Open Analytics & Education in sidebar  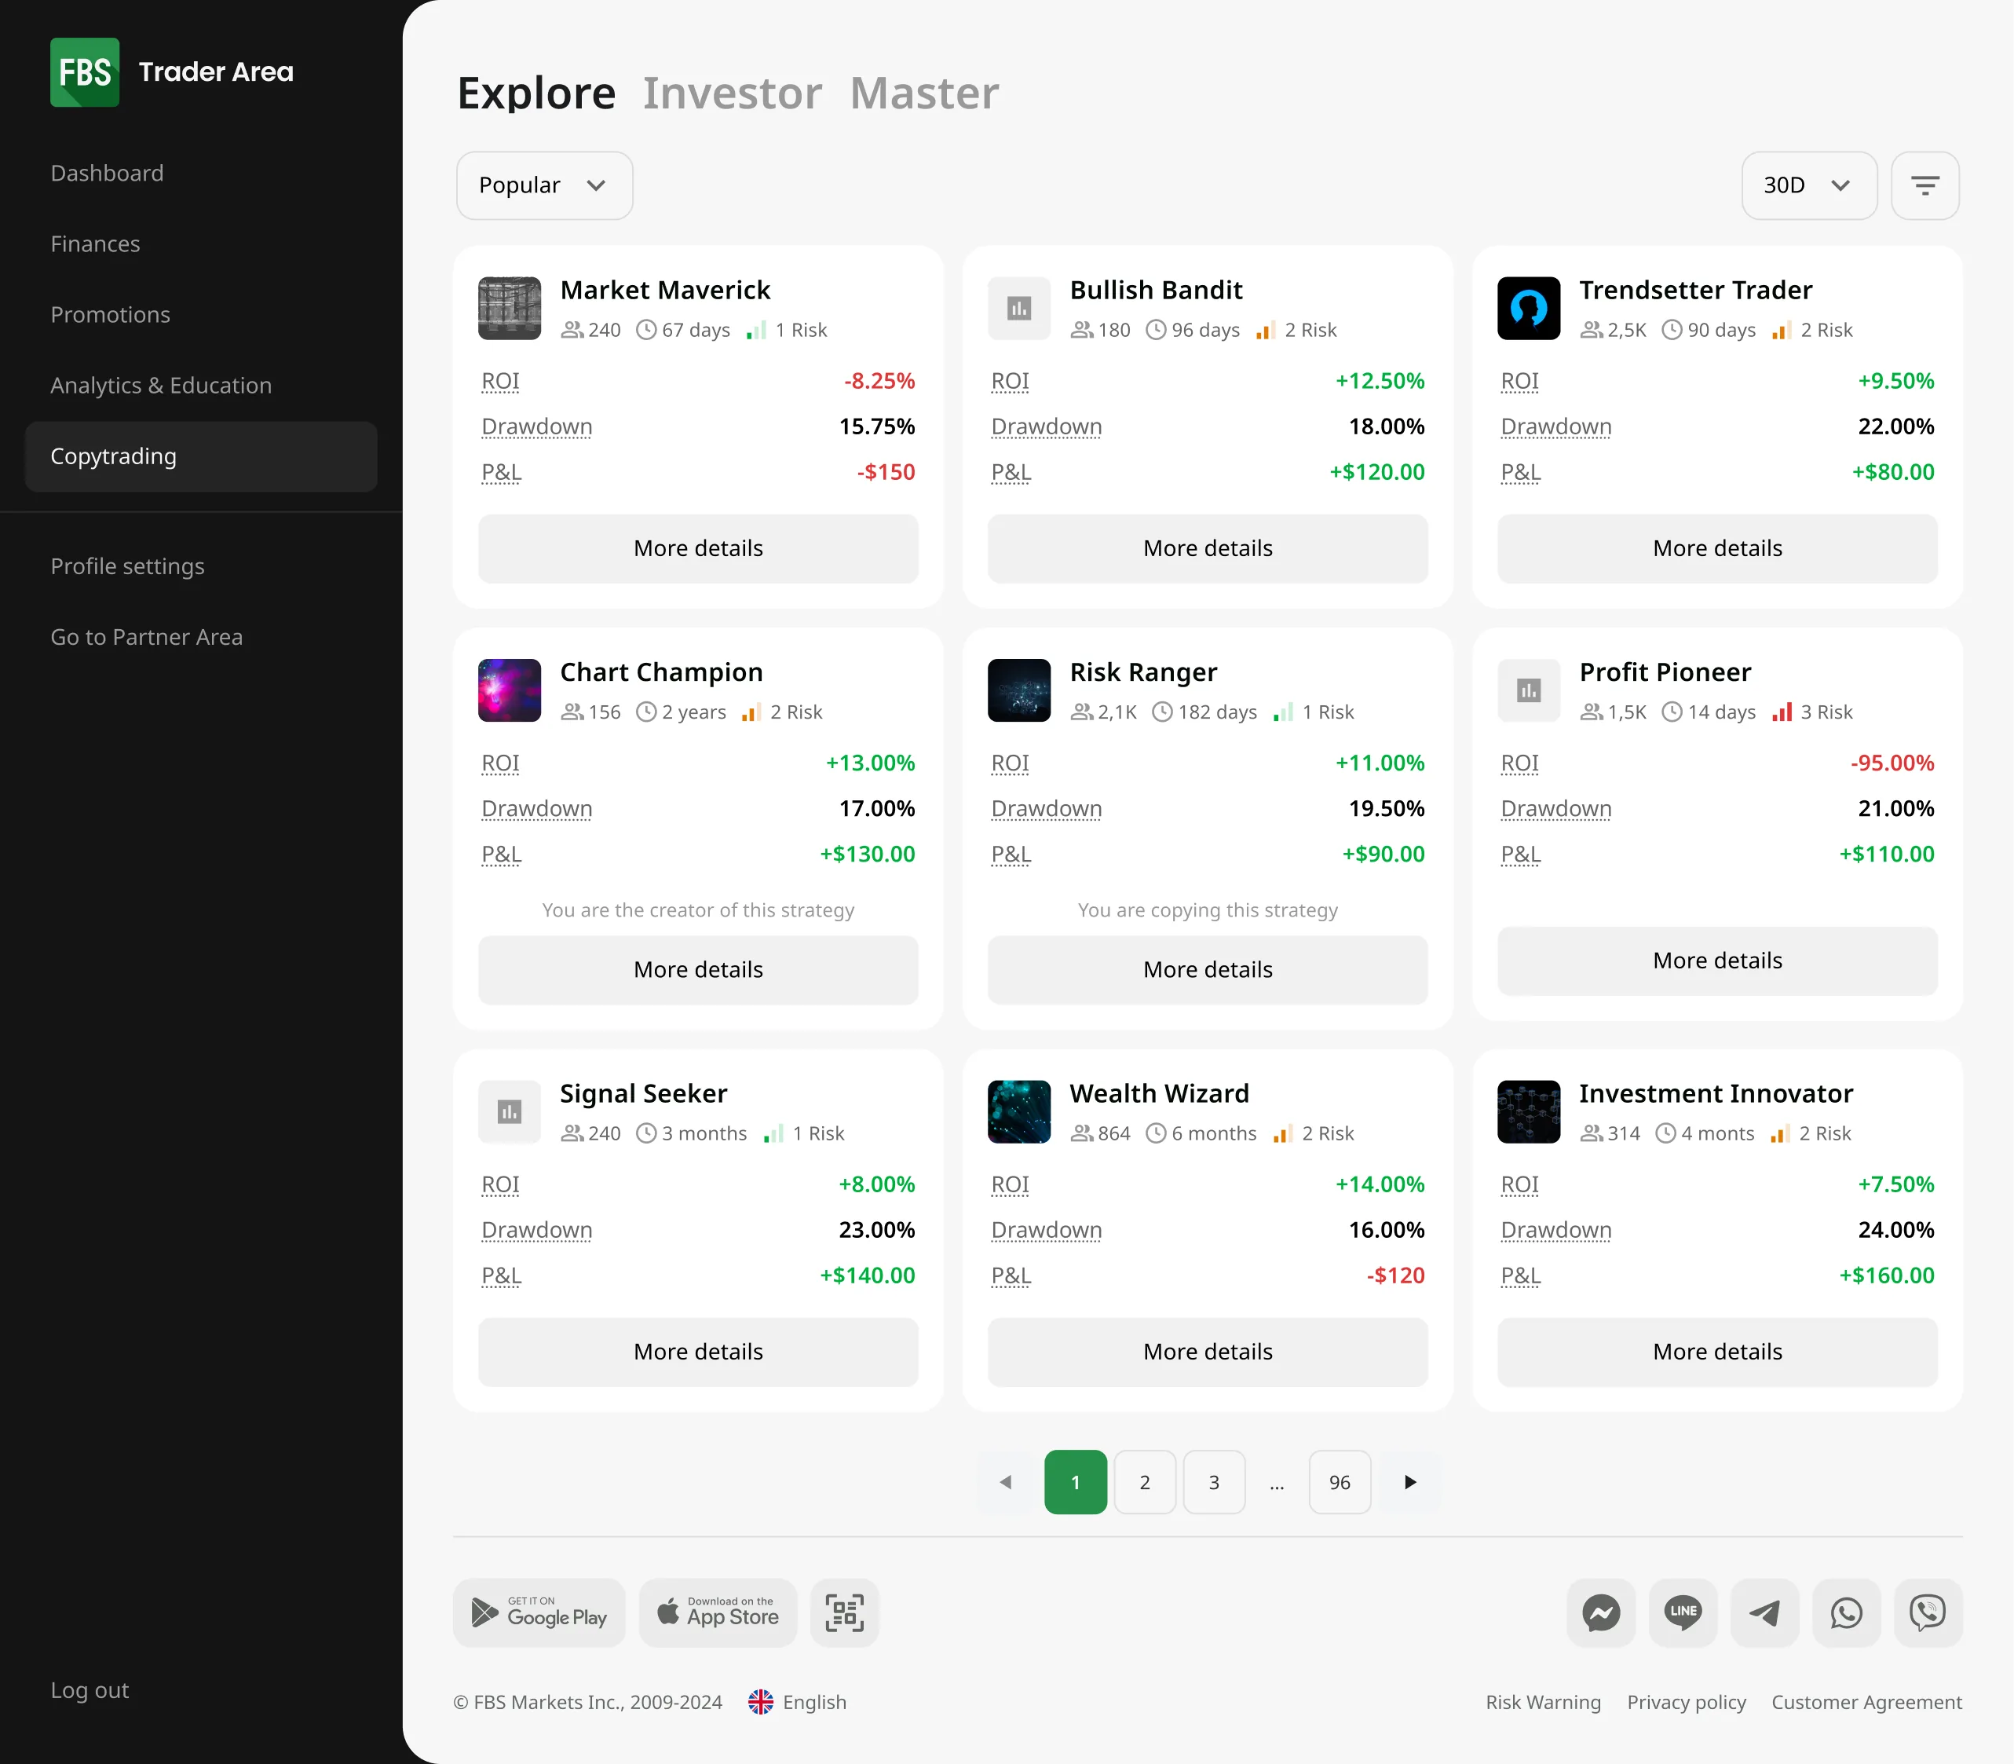pyautogui.click(x=162, y=386)
